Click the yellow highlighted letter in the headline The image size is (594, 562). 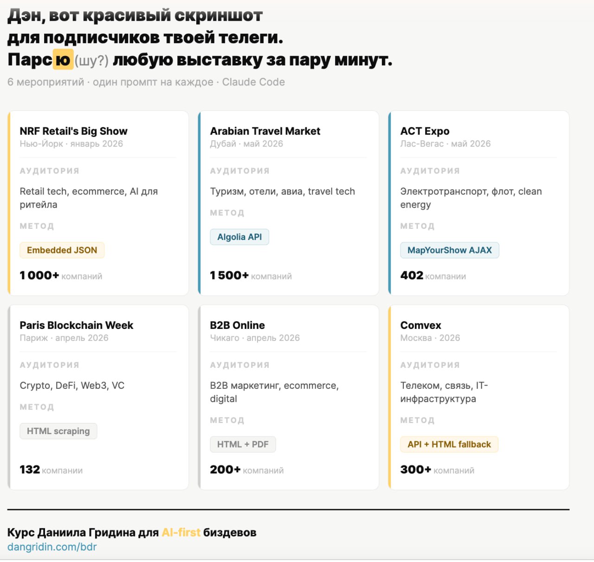pos(63,60)
